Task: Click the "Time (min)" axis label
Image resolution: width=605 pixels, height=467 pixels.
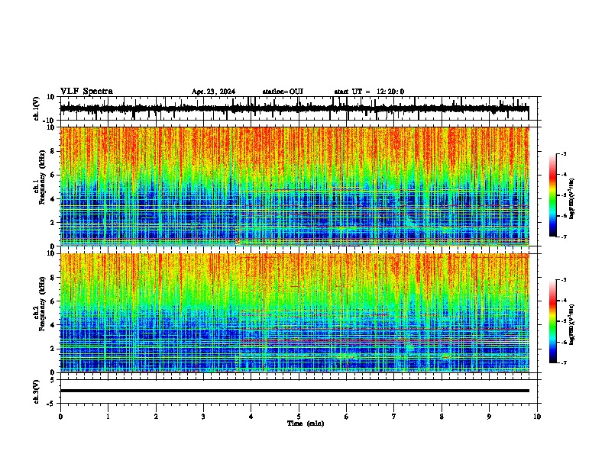Action: (306, 424)
